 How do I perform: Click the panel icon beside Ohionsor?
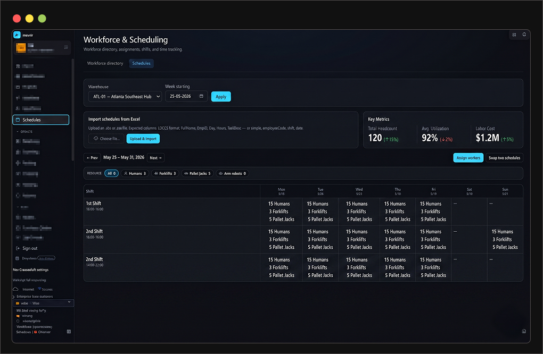[x=69, y=332]
